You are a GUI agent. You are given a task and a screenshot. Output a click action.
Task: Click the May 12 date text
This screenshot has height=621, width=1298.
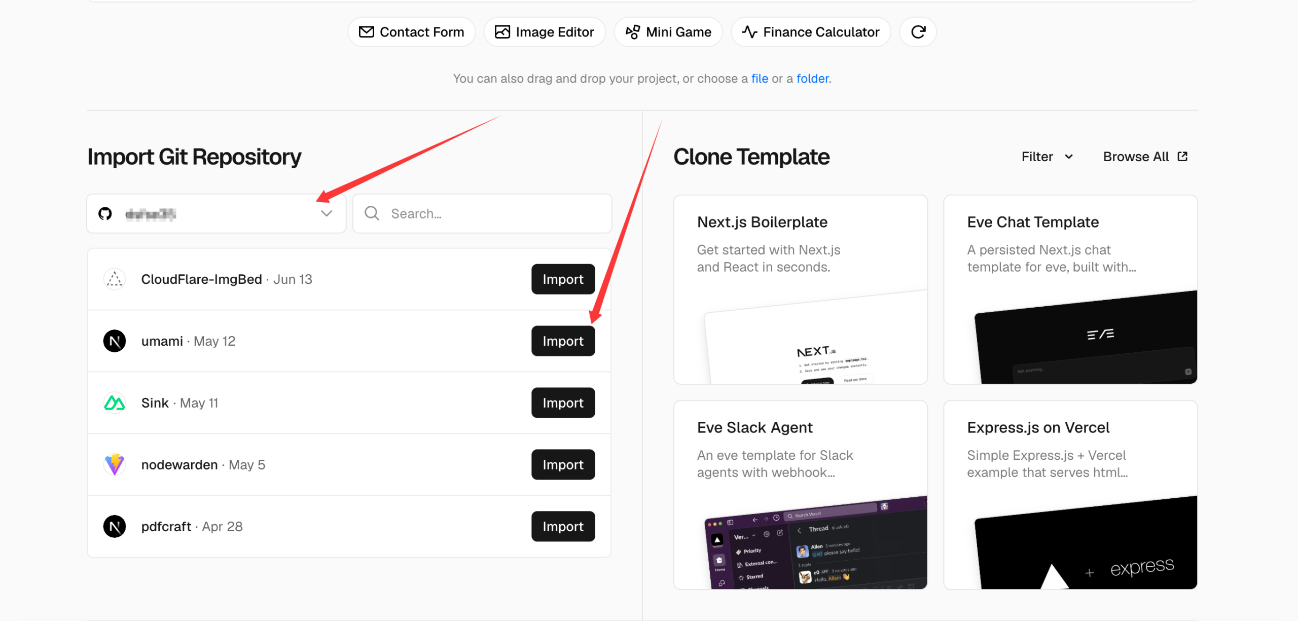coord(214,341)
